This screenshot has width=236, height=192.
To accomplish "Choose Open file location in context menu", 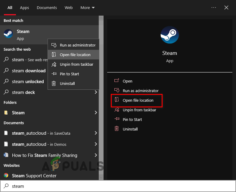I will point(73,55).
